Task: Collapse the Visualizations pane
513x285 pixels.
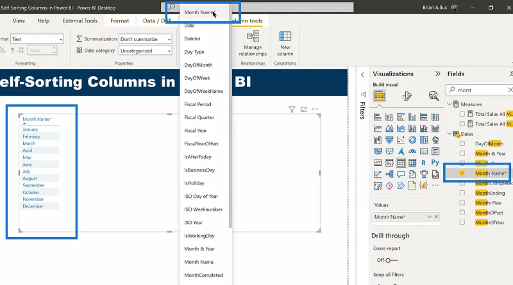Action: point(438,74)
